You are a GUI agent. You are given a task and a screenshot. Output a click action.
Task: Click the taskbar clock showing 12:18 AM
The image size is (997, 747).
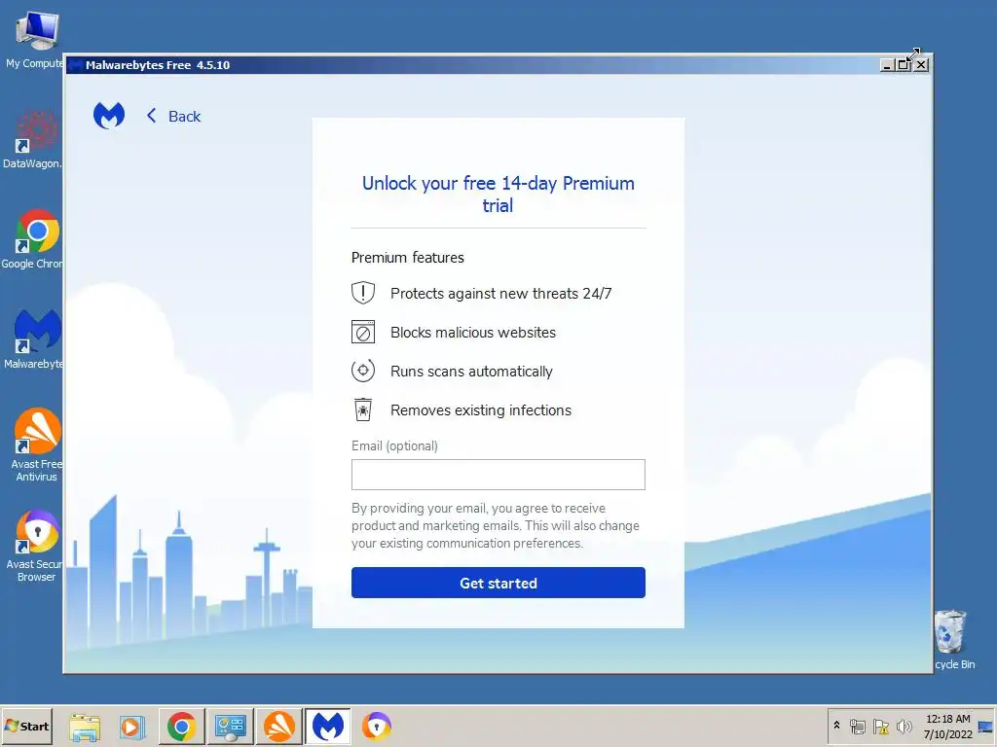pyautogui.click(x=948, y=726)
